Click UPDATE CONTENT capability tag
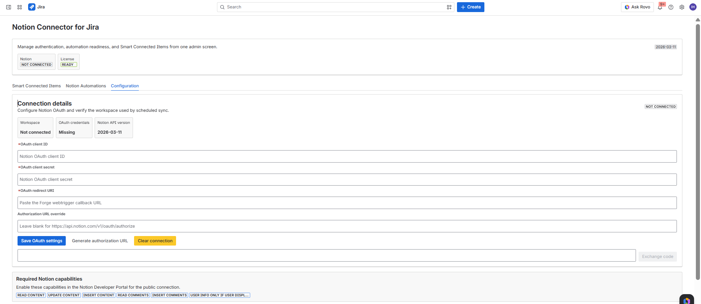The image size is (701, 304). (x=64, y=295)
